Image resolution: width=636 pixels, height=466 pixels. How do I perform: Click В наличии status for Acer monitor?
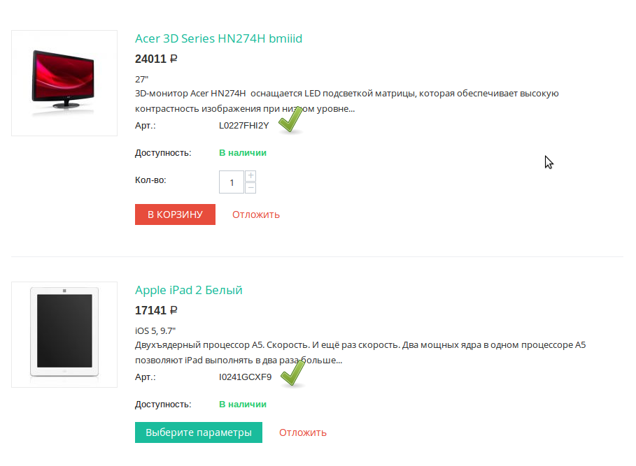[243, 152]
